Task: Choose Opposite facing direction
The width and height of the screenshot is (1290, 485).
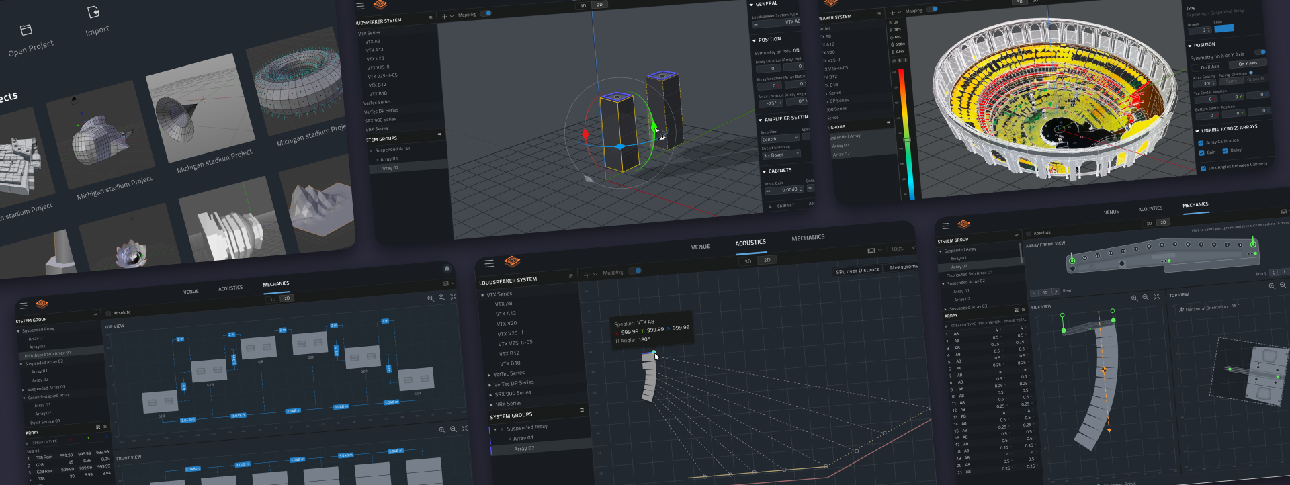Action: pyautogui.click(x=1255, y=79)
